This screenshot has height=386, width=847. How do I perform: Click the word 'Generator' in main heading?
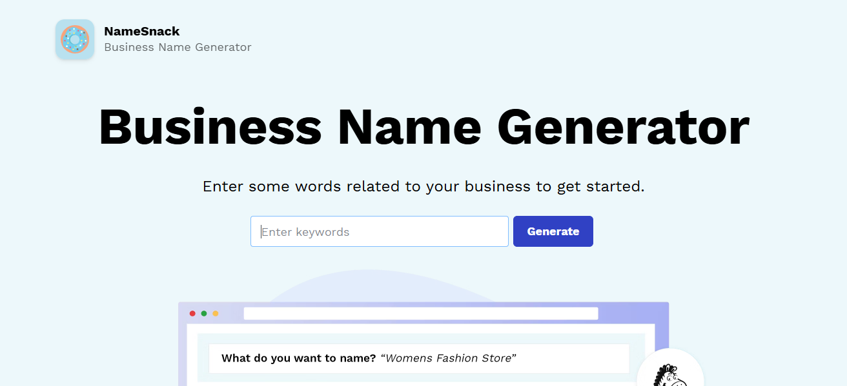coord(623,127)
